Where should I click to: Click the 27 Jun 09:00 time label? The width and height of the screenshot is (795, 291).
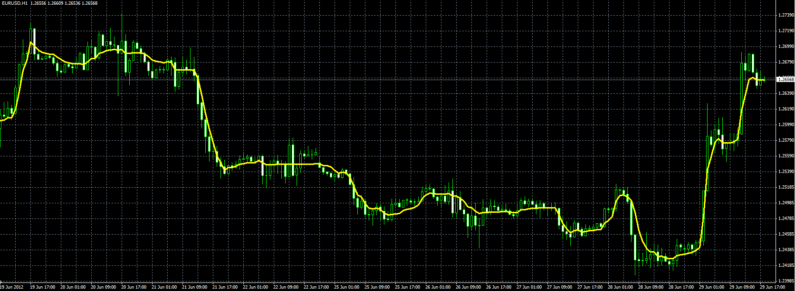point(559,287)
